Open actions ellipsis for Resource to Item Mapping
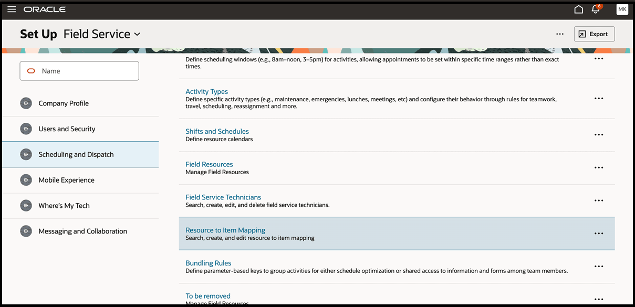The image size is (635, 307). coord(598,234)
